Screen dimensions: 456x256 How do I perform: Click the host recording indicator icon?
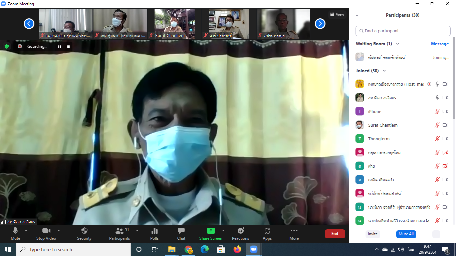429,84
